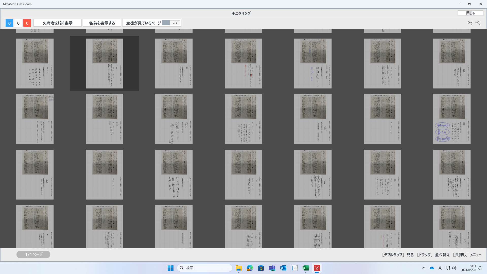Screen dimensions: 487x274
Task: Click the 閉じる button
Action: tap(470, 13)
